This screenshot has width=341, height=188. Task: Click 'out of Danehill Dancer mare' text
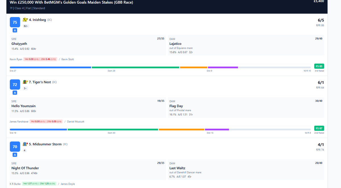[185, 172]
